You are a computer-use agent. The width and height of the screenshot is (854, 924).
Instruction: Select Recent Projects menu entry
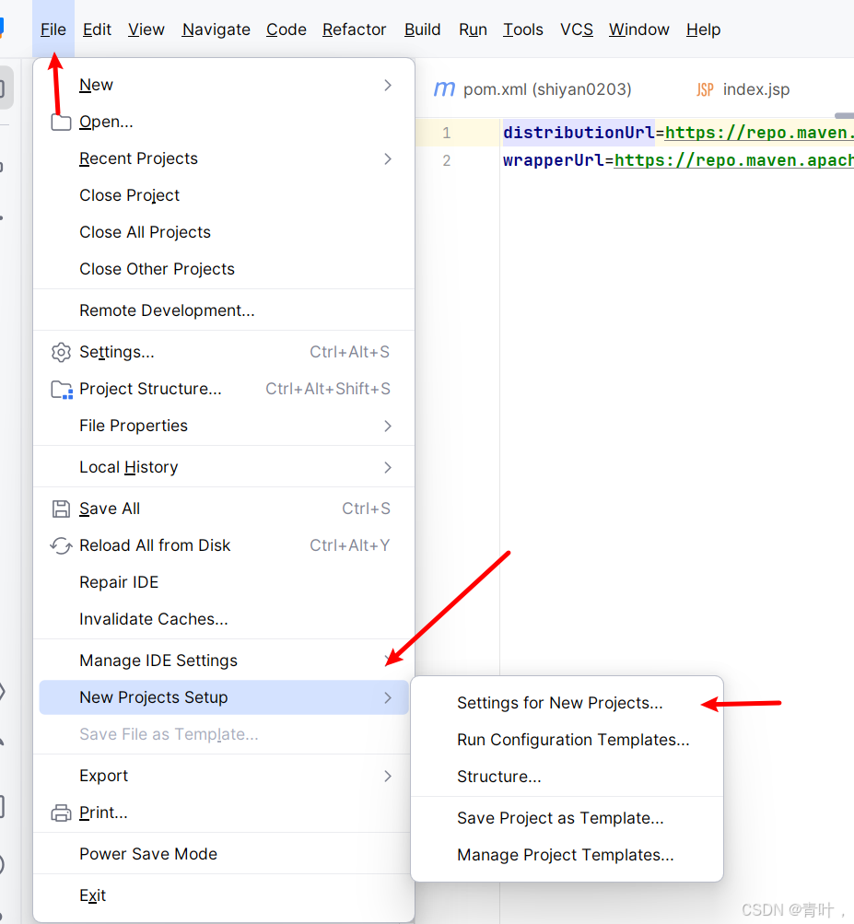pyautogui.click(x=223, y=159)
